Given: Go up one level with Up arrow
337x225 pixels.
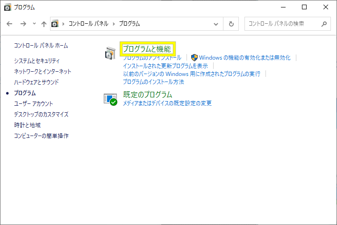Looking at the screenshot, I should click(x=43, y=24).
